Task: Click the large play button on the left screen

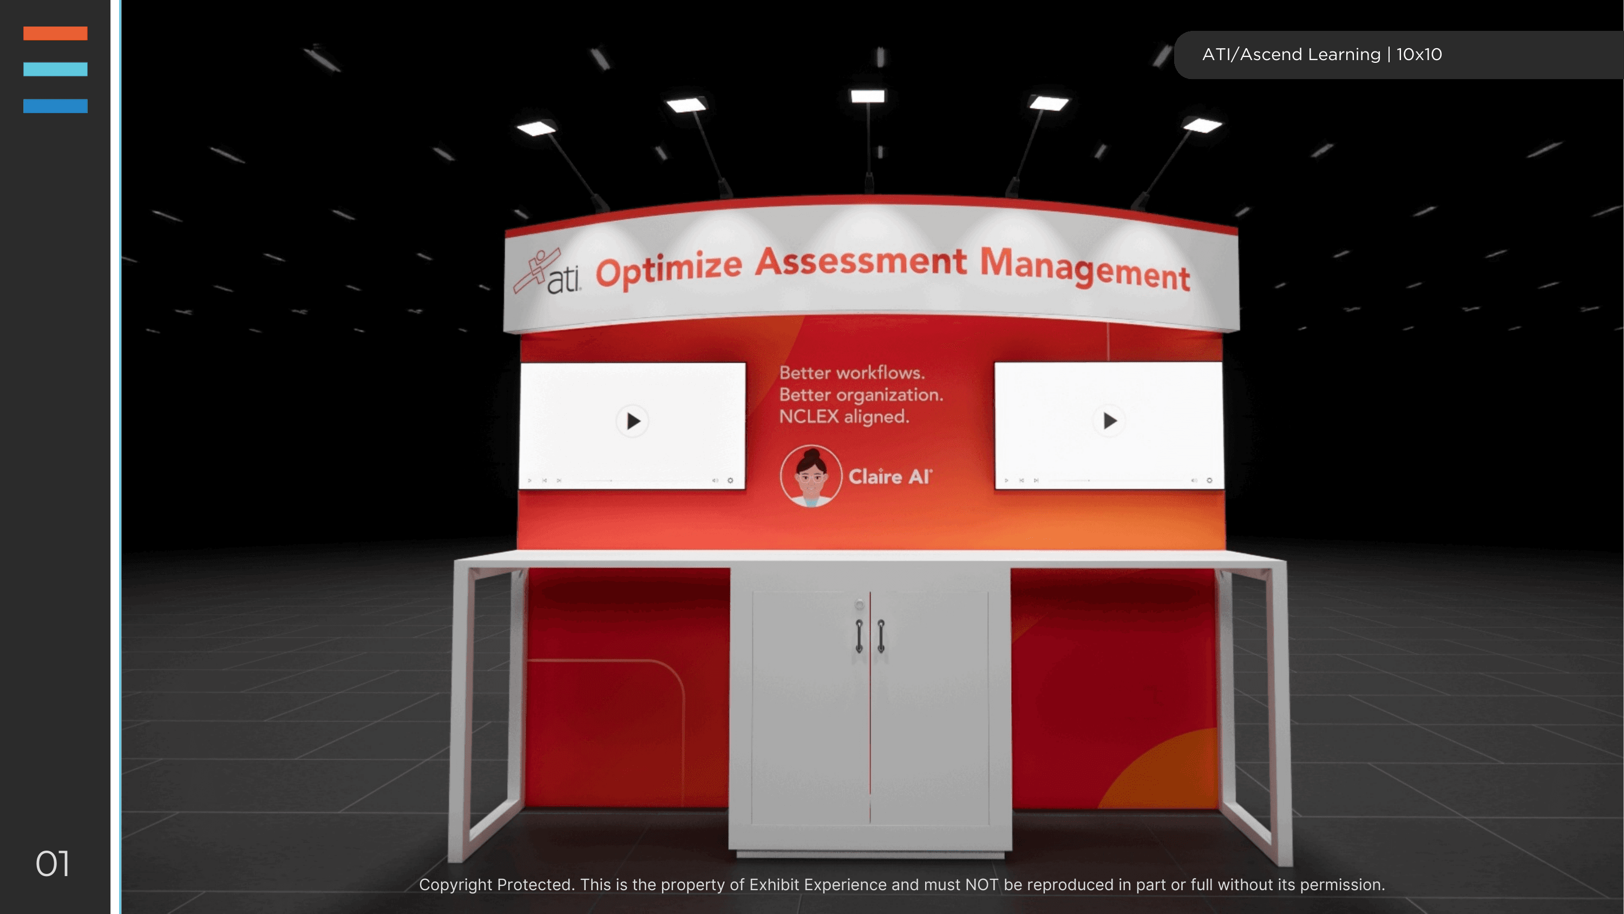Action: click(x=633, y=421)
